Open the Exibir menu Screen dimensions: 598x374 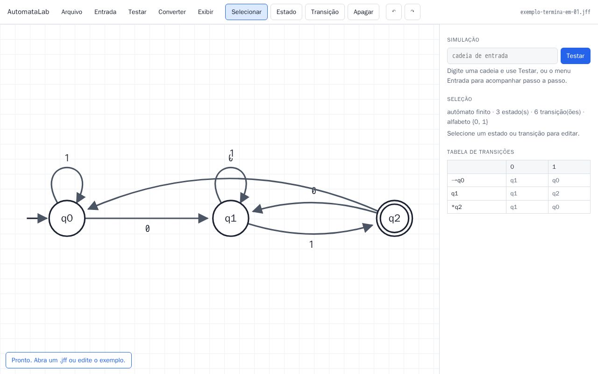(x=206, y=12)
